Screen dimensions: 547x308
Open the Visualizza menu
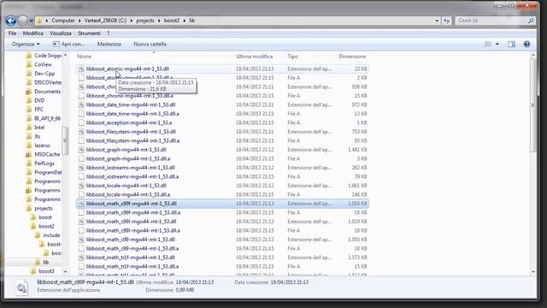pos(61,33)
